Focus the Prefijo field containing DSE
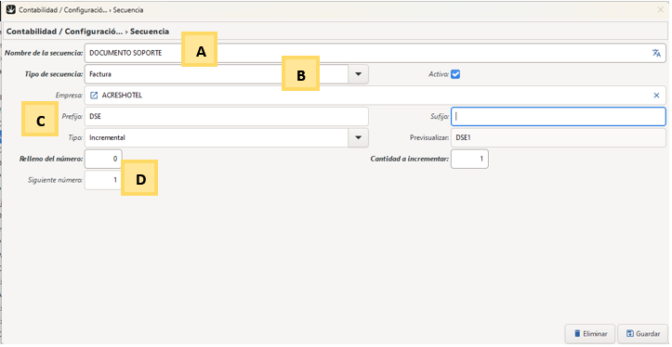 [x=226, y=116]
